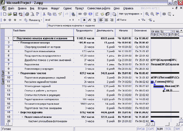Open the Сервис menu

pos(68,8)
